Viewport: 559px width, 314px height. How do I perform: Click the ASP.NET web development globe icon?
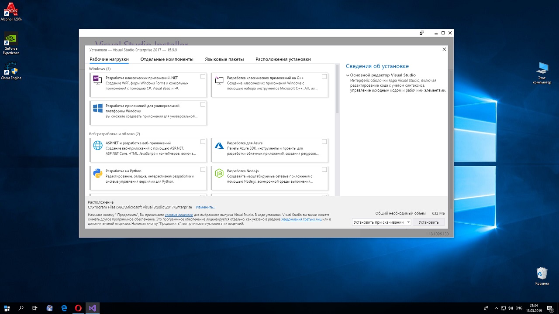click(x=97, y=146)
